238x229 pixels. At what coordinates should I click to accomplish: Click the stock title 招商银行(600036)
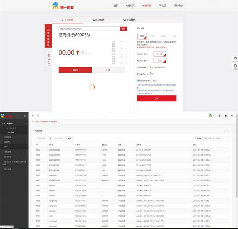[74, 35]
